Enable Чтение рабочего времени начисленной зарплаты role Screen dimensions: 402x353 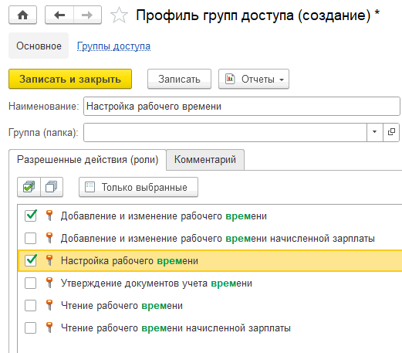tap(31, 328)
